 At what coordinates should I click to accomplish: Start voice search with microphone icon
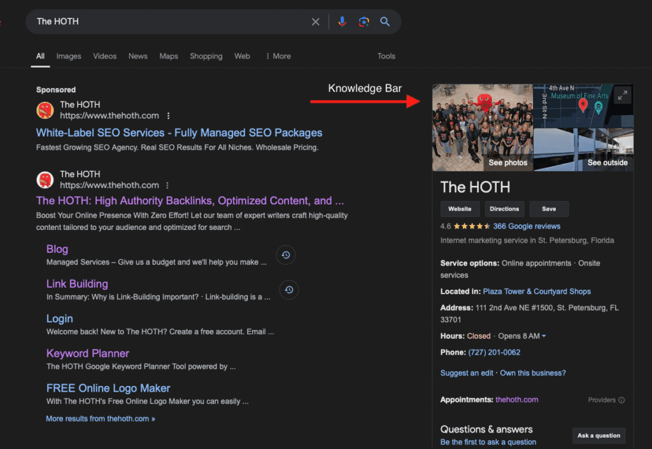pos(342,22)
